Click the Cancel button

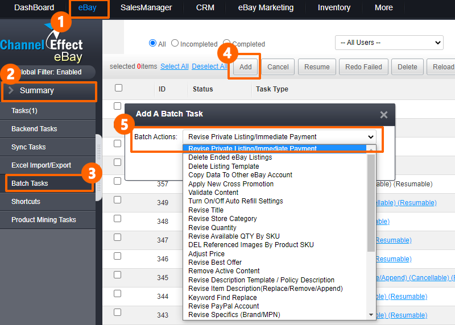click(278, 67)
